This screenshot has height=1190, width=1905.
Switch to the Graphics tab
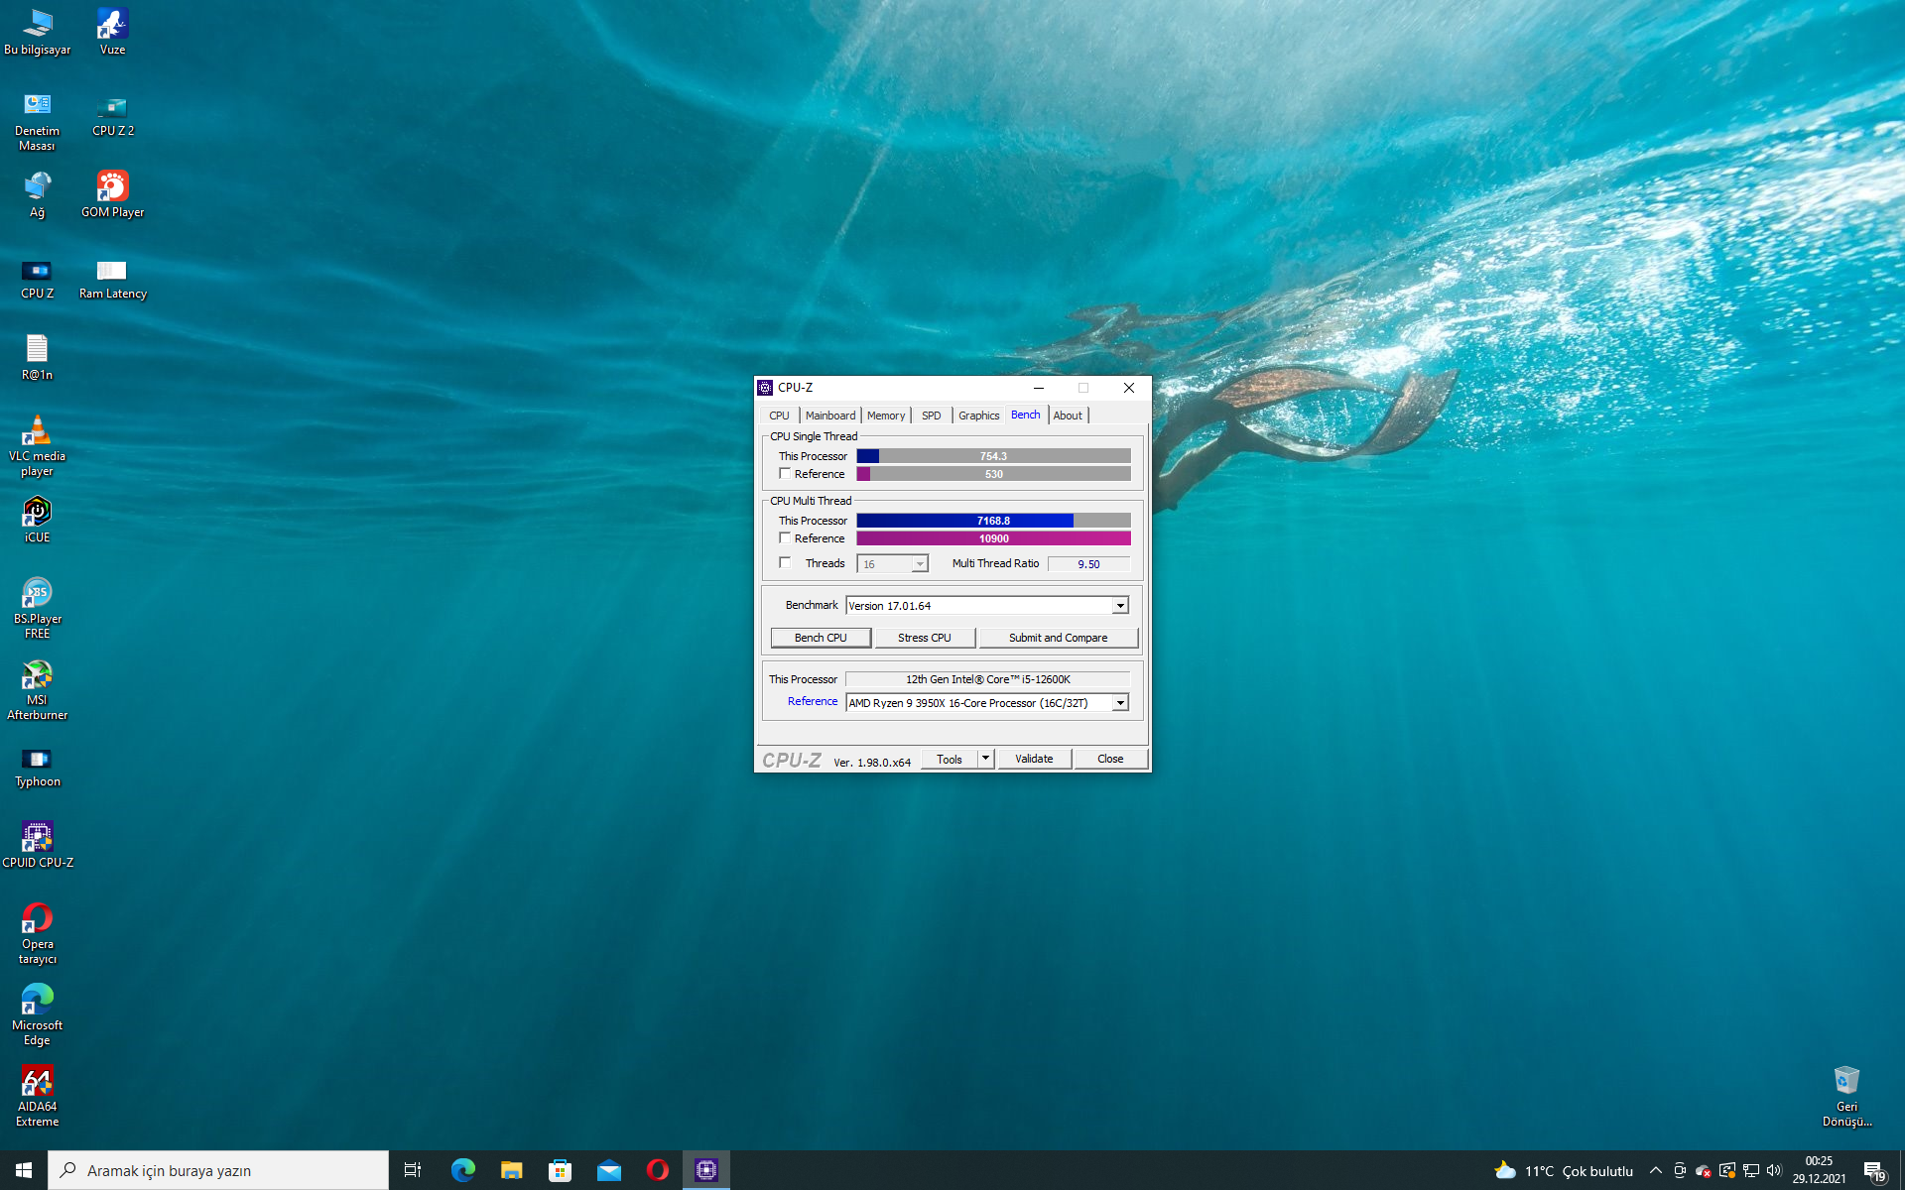tap(978, 416)
